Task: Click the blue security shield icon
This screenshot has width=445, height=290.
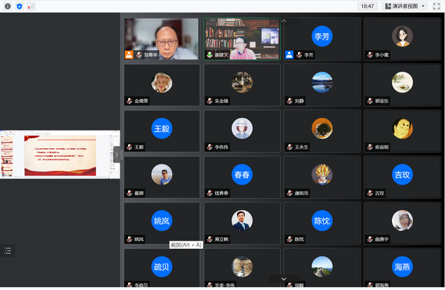Action: (19, 6)
